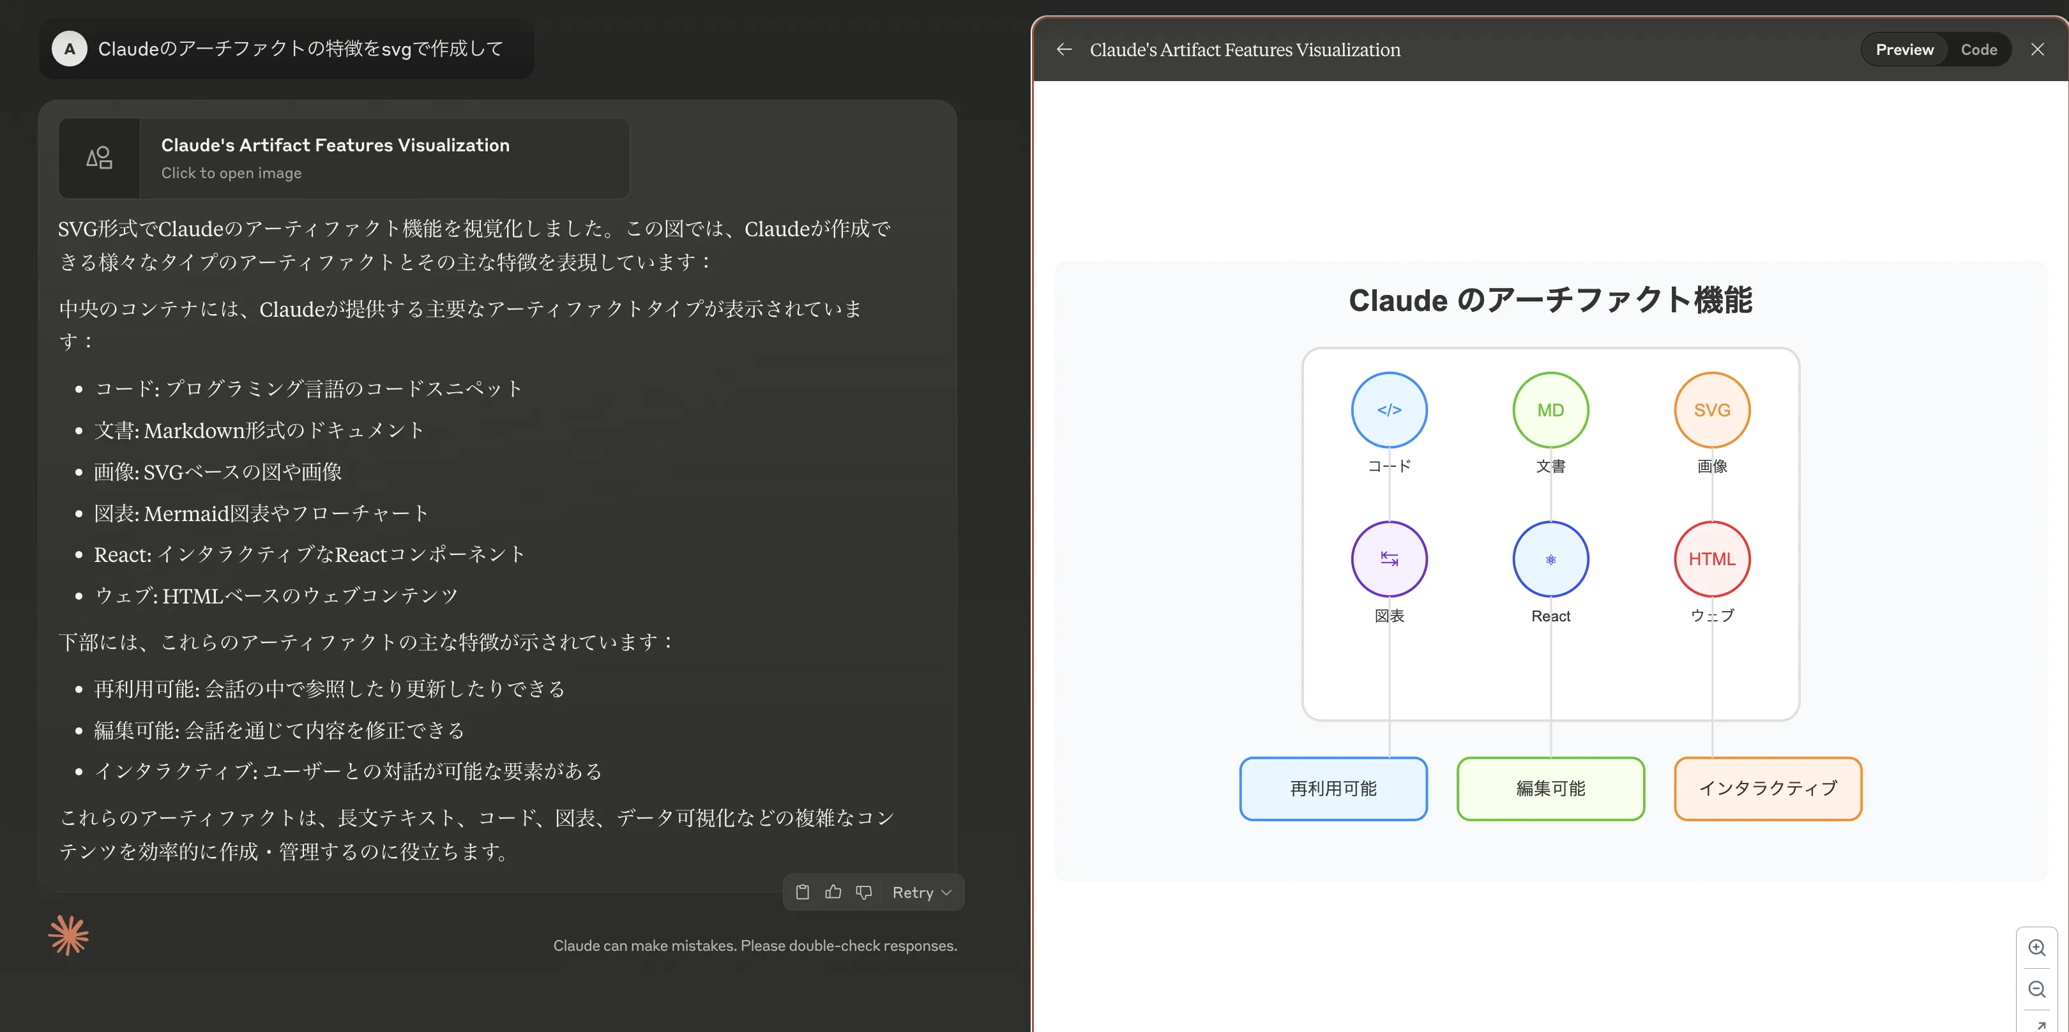Image resolution: width=2069 pixels, height=1032 pixels.
Task: Click the back arrow in artifact panel
Action: pos(1065,50)
